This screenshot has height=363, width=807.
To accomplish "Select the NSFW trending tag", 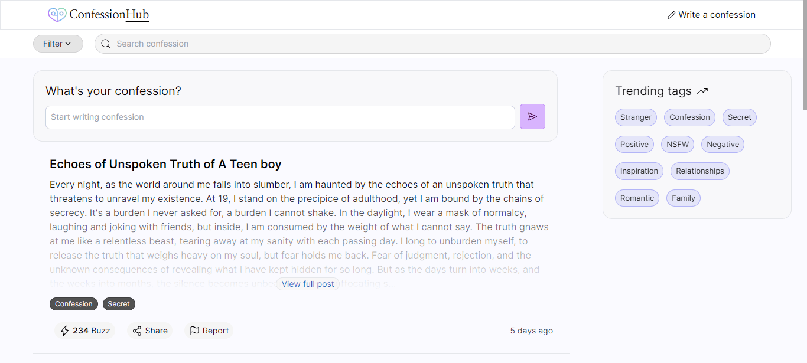I will 678,145.
